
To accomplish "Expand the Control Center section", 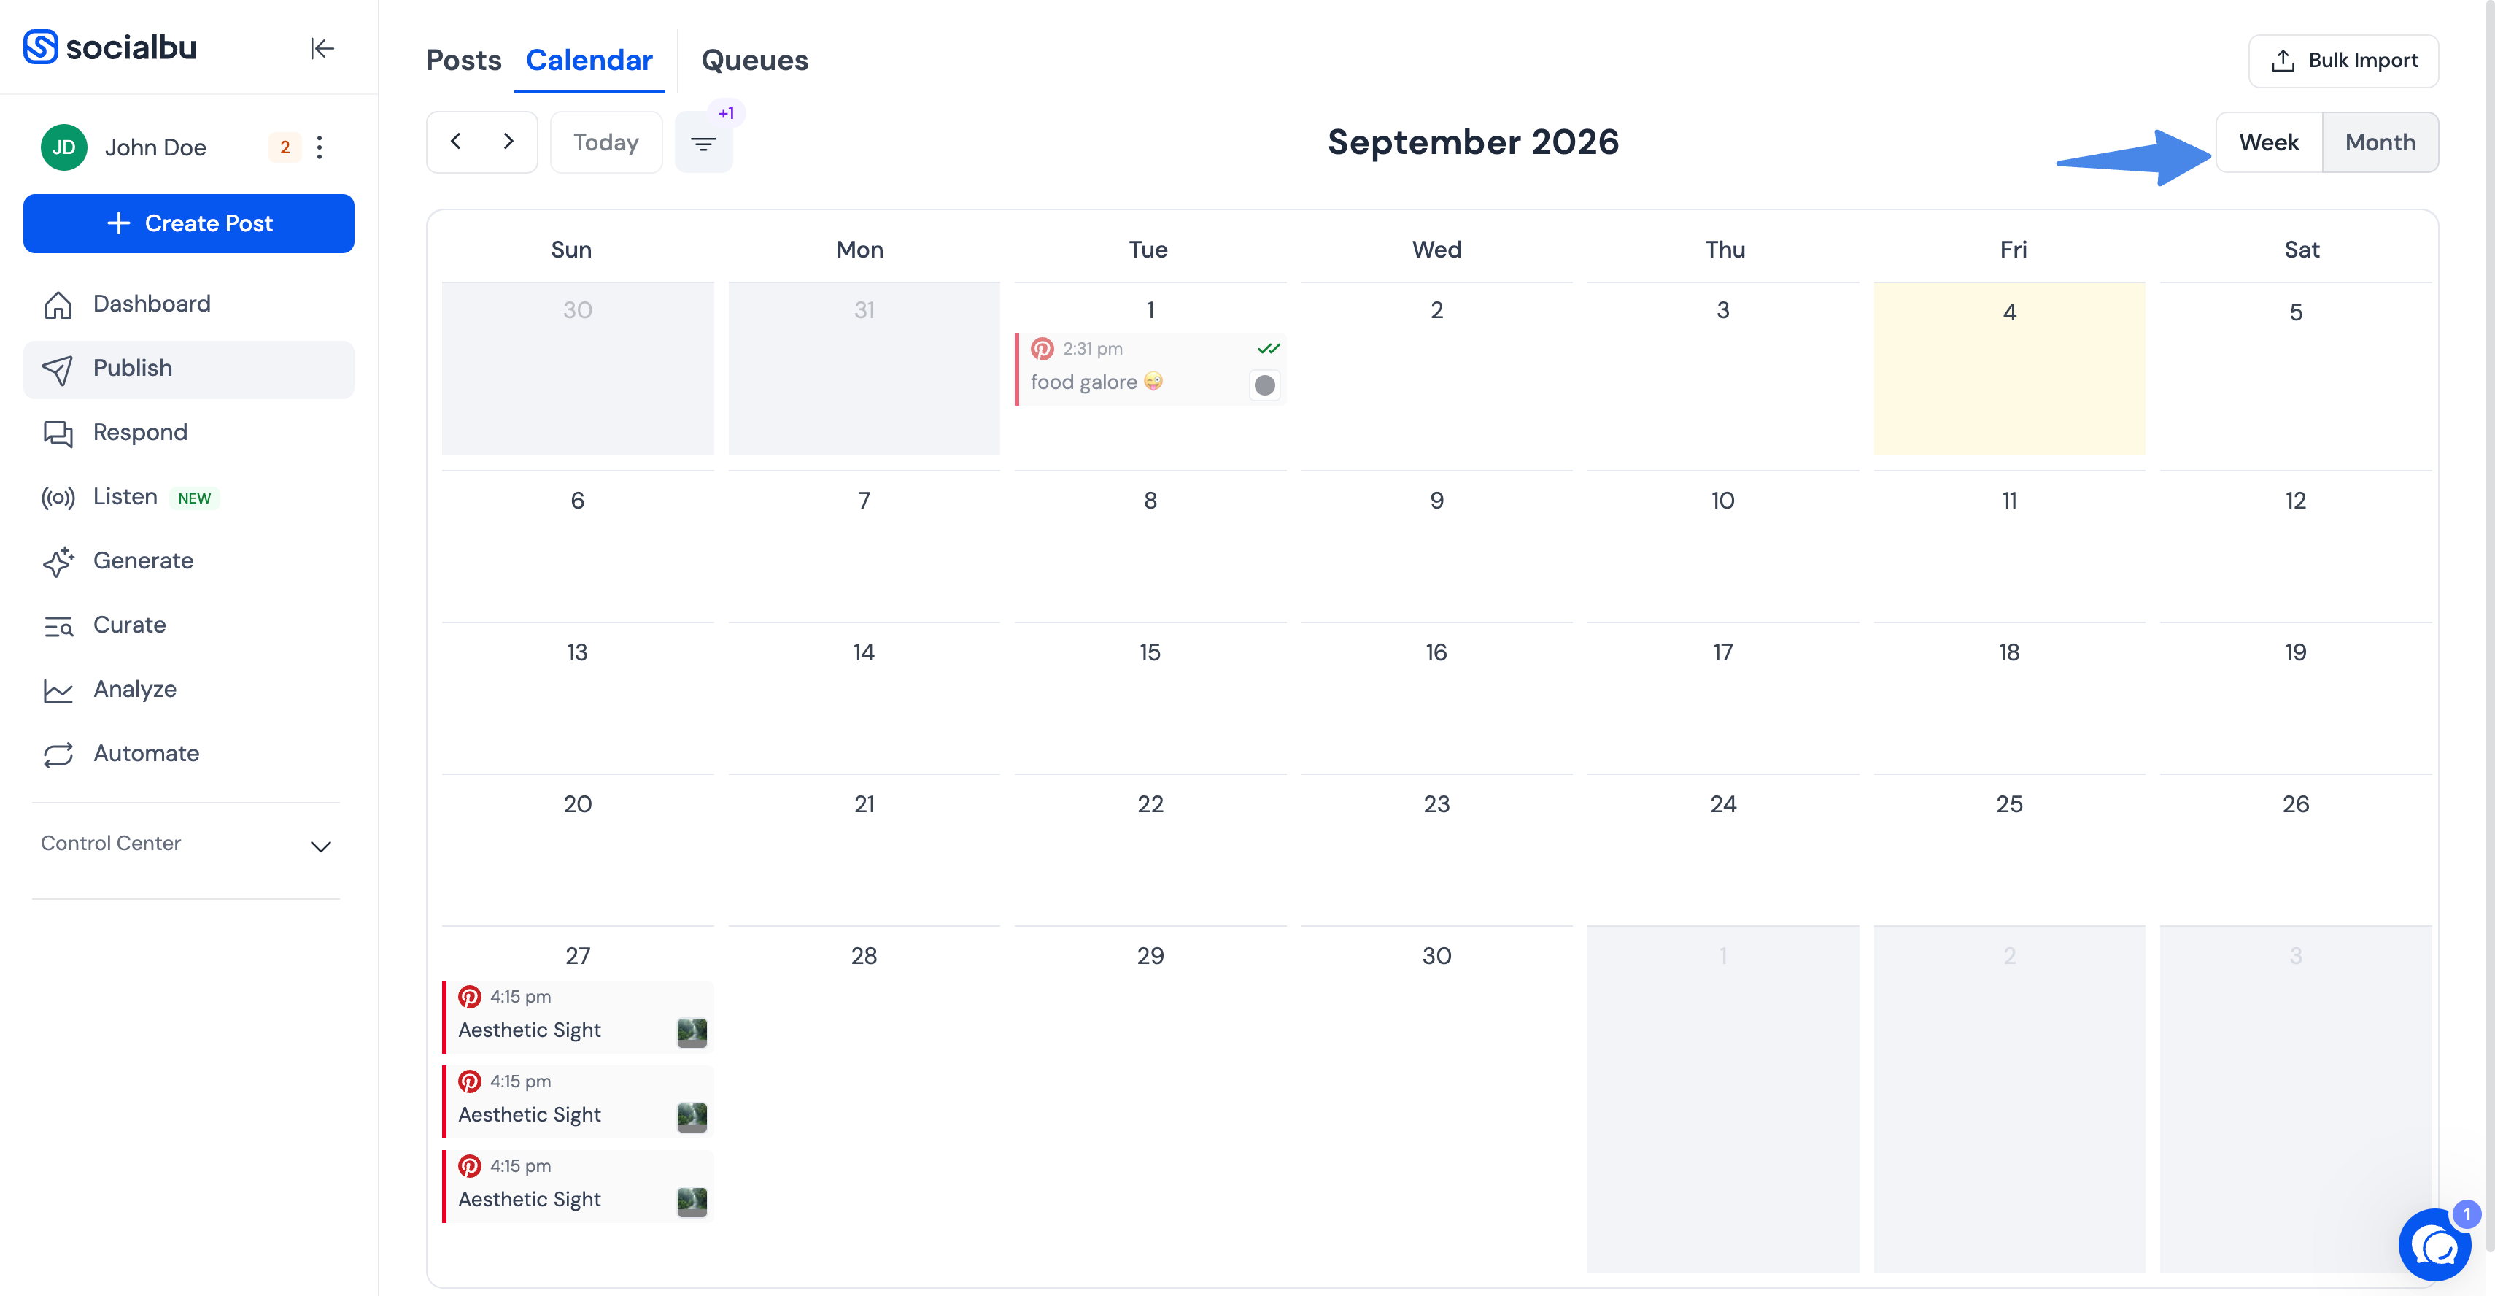I will tap(186, 844).
